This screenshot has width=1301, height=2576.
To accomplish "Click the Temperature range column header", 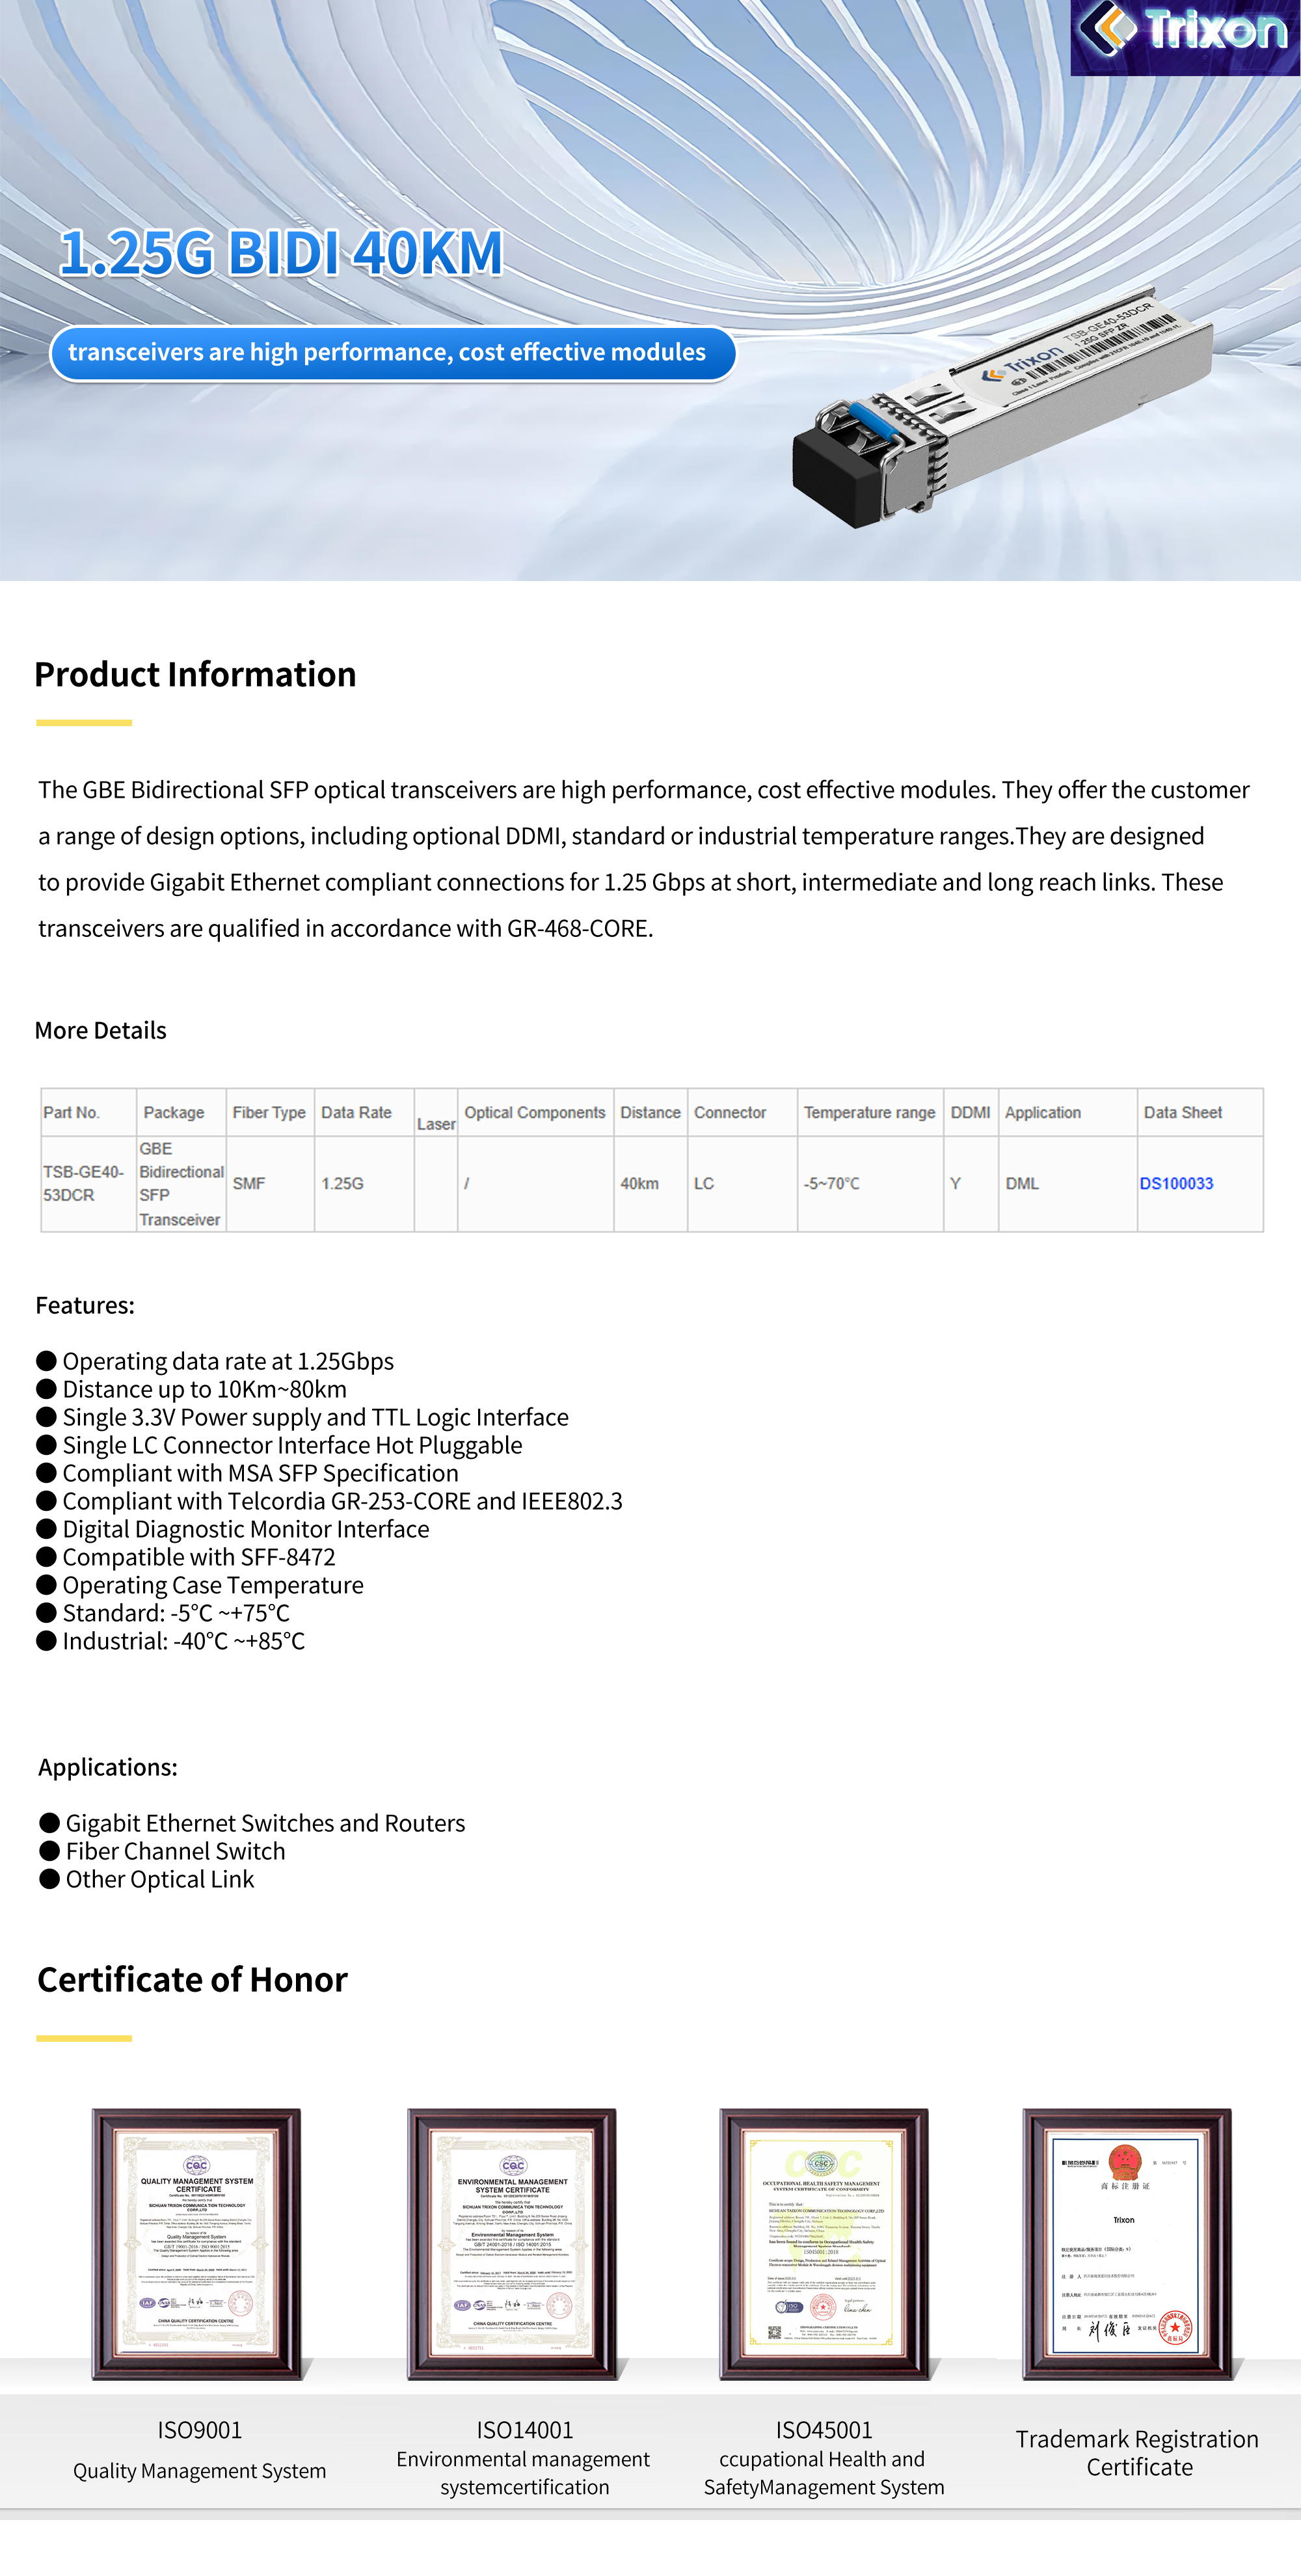I will pos(869,1113).
